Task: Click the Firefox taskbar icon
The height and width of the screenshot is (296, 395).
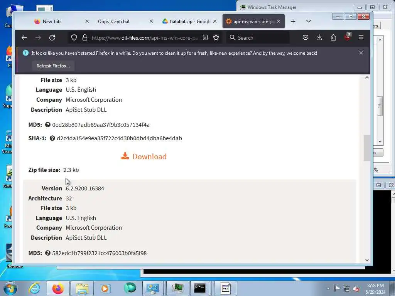Action: point(58,288)
